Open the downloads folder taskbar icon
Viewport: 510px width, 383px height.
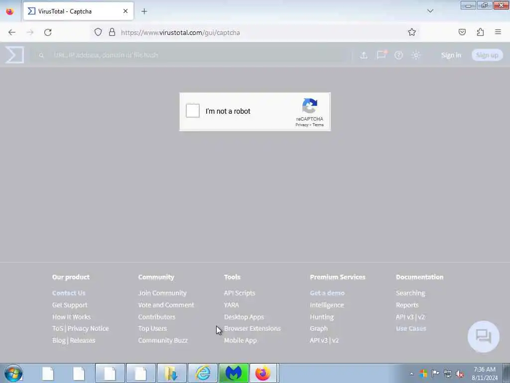click(x=171, y=373)
